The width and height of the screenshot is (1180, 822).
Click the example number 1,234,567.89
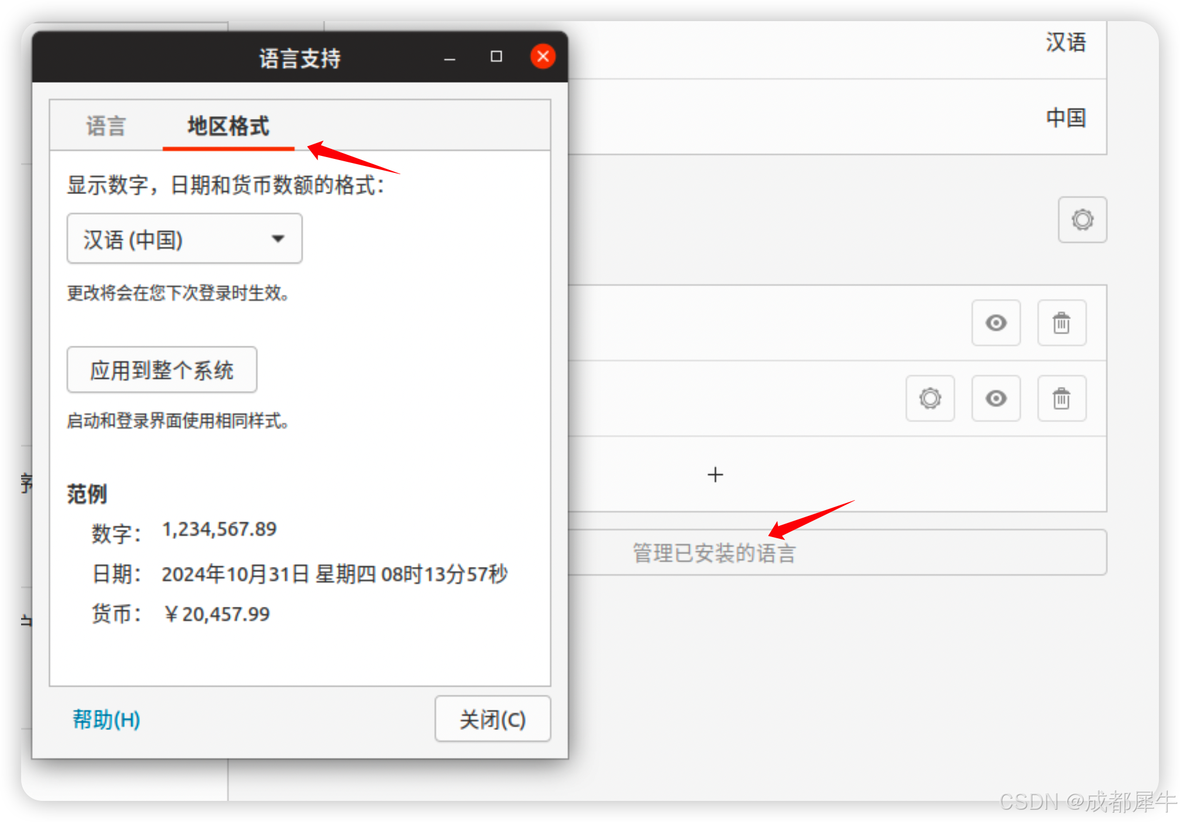click(x=219, y=529)
